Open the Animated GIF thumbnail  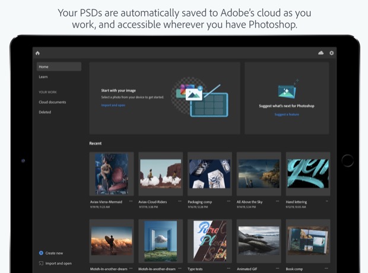click(259, 241)
